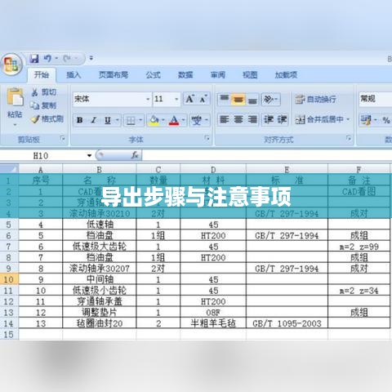Image resolution: width=392 pixels, height=392 pixels.
Task: Increase font size with large A
Action: click(190, 99)
